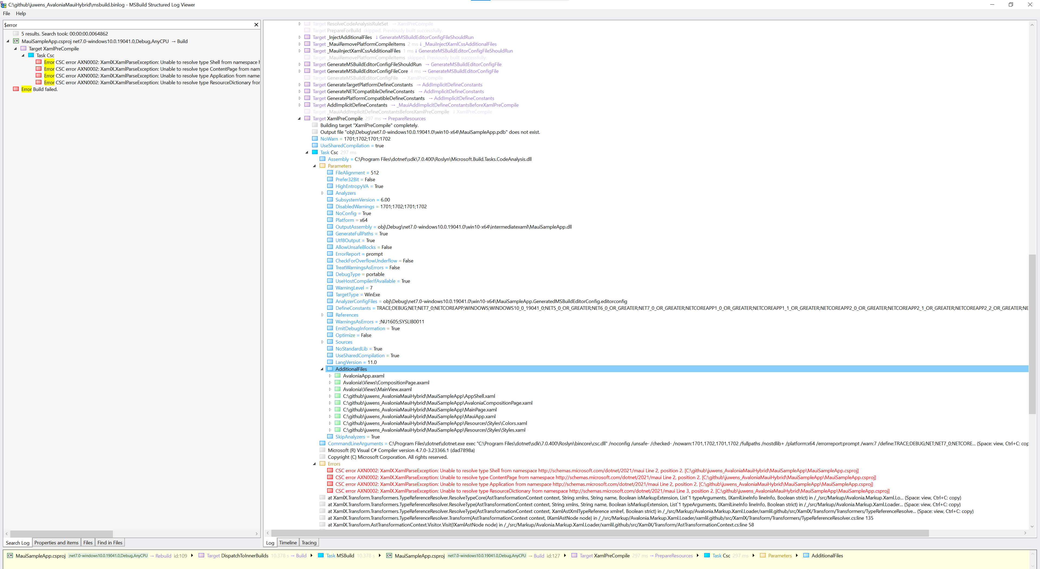This screenshot has width=1040, height=569.
Task: Open the File menu
Action: pyautogui.click(x=6, y=13)
